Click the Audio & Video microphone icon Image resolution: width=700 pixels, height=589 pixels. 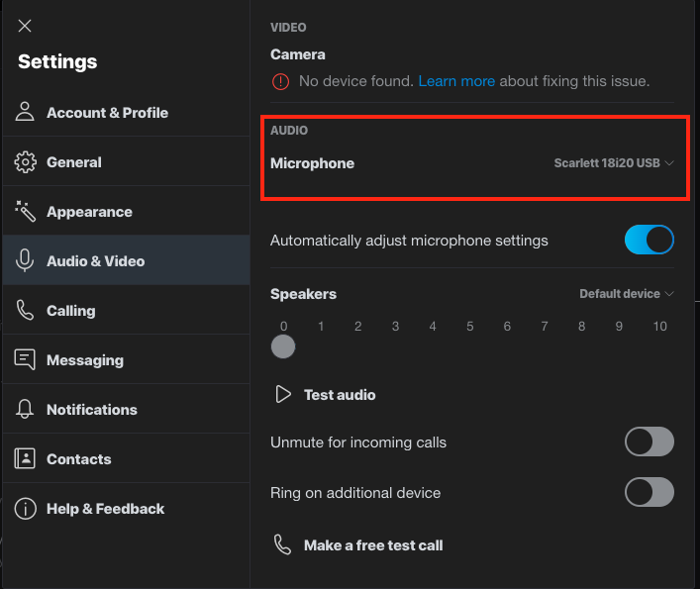[25, 260]
